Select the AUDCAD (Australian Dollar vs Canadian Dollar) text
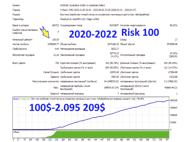Image resolution: width=190 pixels, height=142 pixels. [83, 5]
